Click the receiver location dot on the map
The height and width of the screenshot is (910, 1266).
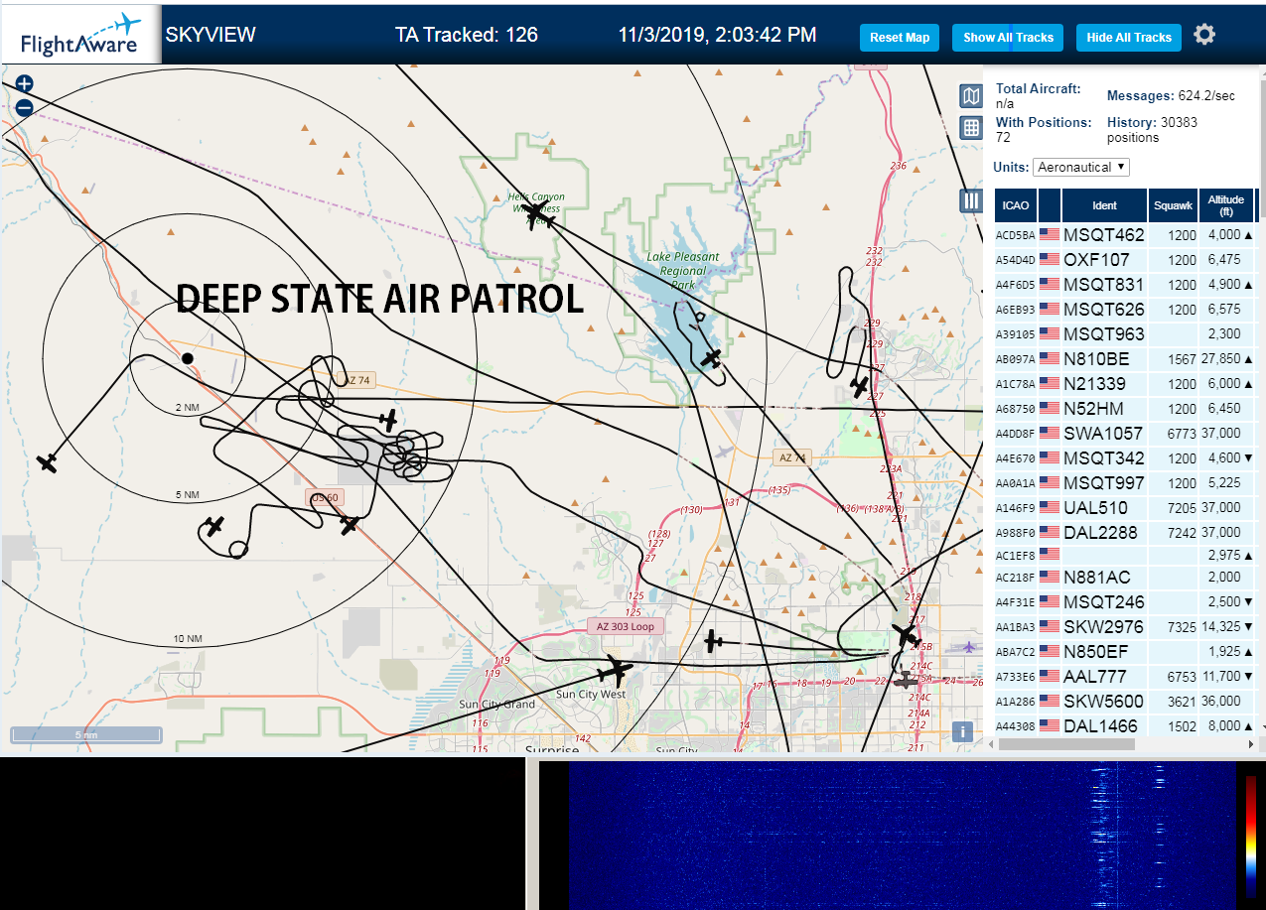pyautogui.click(x=187, y=358)
